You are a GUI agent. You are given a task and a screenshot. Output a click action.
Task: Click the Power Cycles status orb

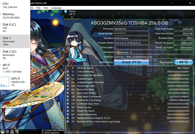click(68, 107)
